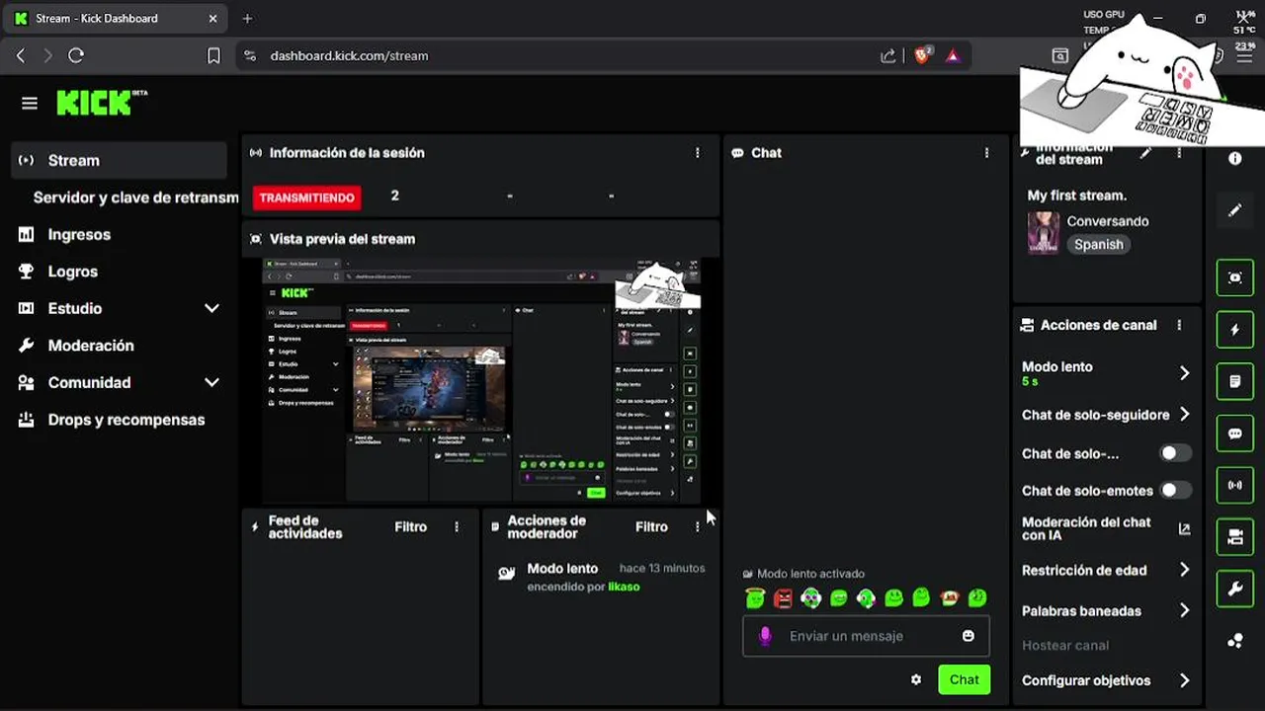Image resolution: width=1265 pixels, height=711 pixels.
Task: Open Acciones de canal three-dot menu
Action: coord(1179,325)
